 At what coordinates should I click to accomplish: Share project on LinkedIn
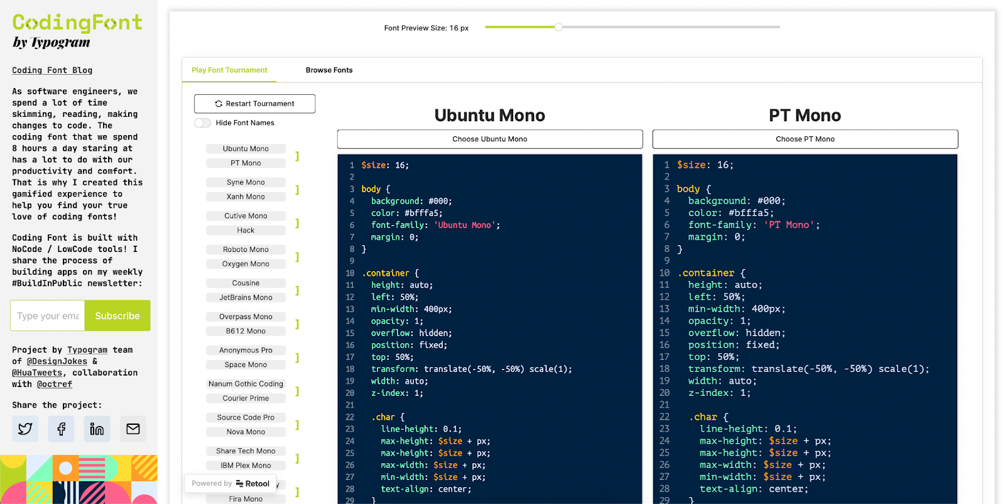[x=97, y=429]
